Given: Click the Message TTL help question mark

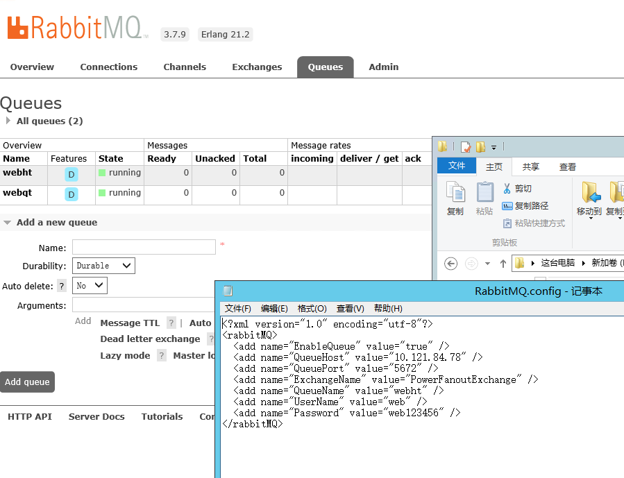Looking at the screenshot, I should (x=171, y=323).
